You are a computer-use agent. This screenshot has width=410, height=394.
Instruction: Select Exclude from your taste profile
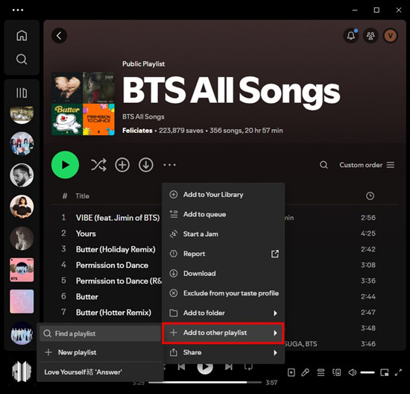pos(224,293)
